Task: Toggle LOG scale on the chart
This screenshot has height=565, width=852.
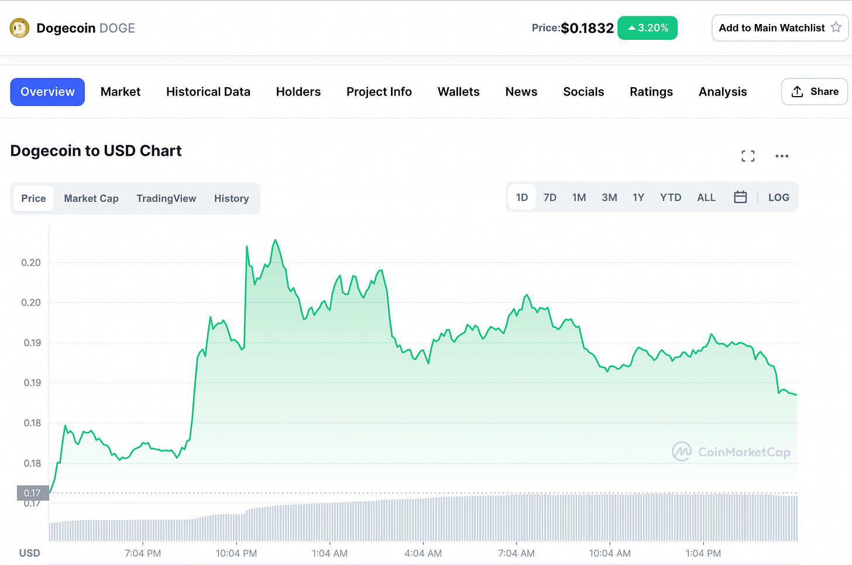Action: coord(778,197)
